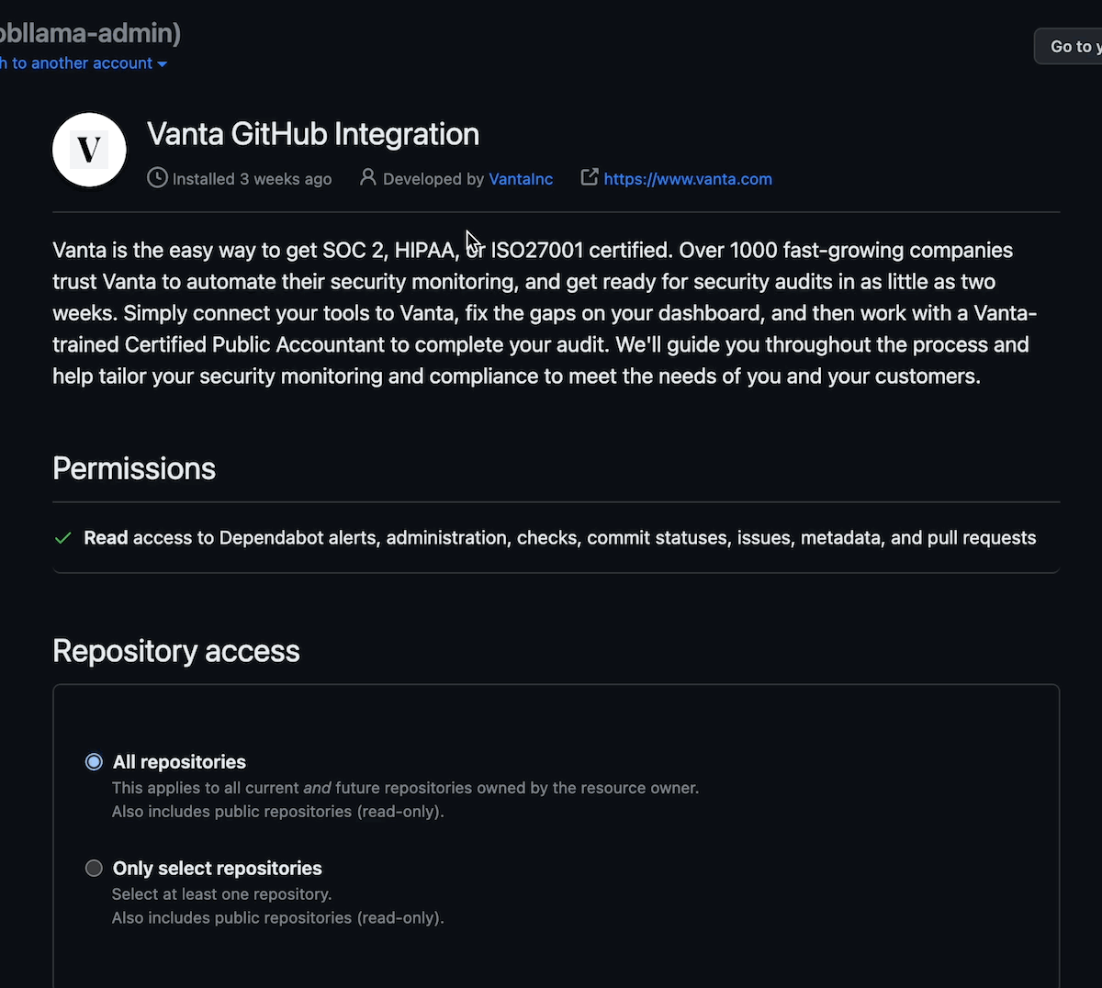Click the Only select repositories label
Image resolution: width=1102 pixels, height=988 pixels.
[x=218, y=869]
